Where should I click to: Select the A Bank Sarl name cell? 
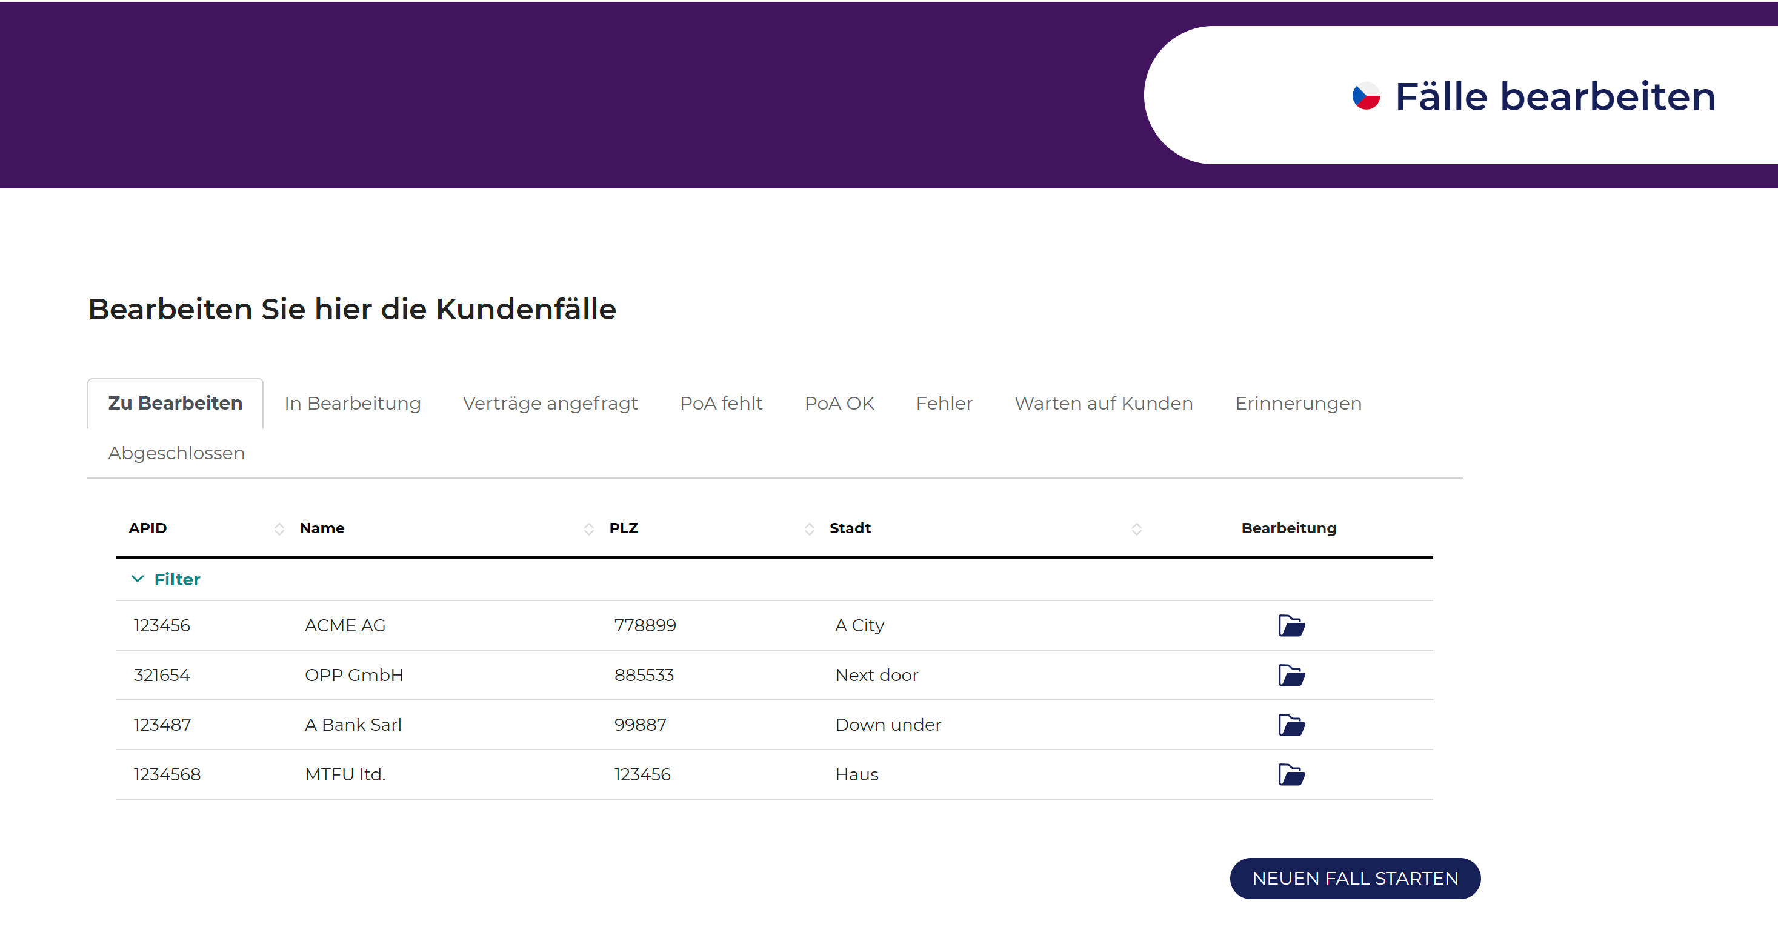(353, 725)
